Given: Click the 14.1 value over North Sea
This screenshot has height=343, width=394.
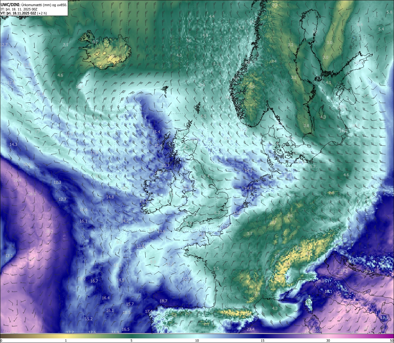Looking at the screenshot, I should [248, 170].
